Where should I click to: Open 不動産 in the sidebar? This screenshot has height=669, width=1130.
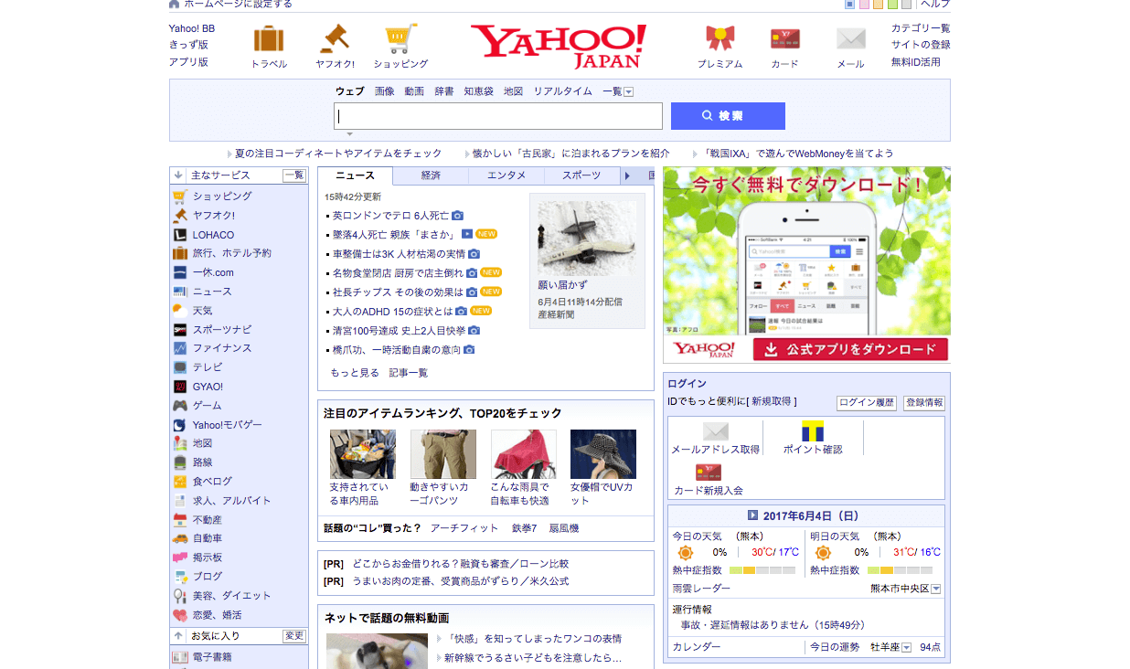pos(207,520)
